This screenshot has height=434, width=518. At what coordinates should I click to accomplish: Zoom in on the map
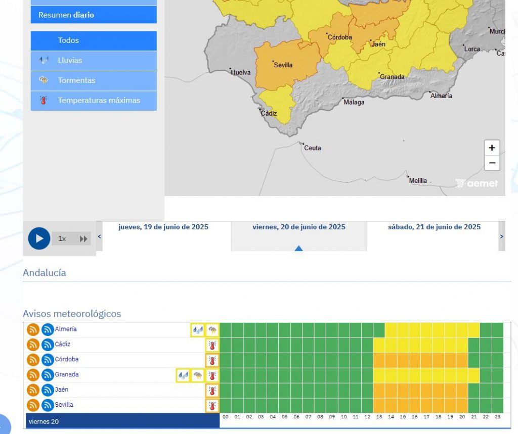pyautogui.click(x=492, y=148)
